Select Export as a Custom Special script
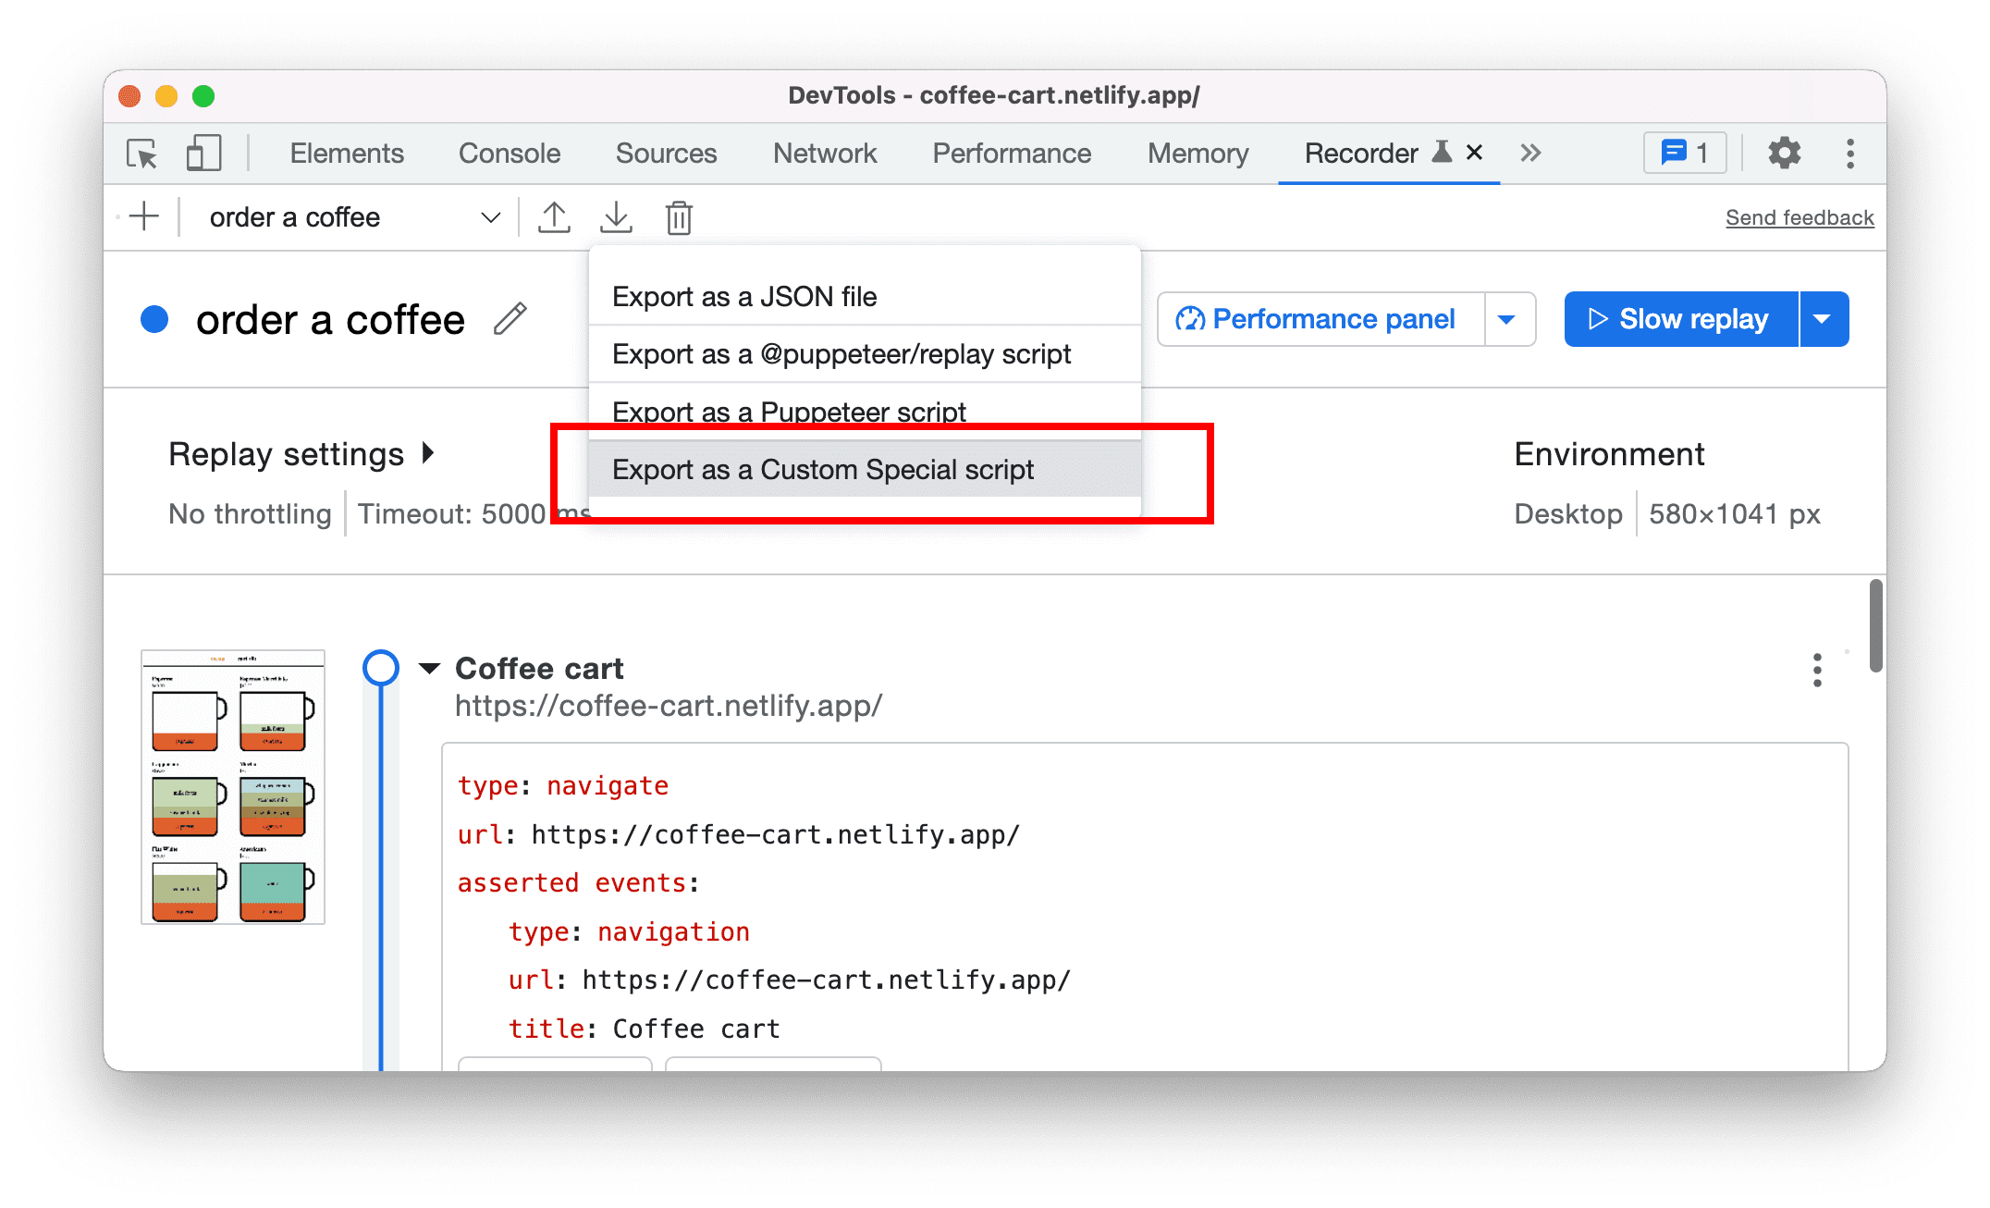 pyautogui.click(x=825, y=469)
